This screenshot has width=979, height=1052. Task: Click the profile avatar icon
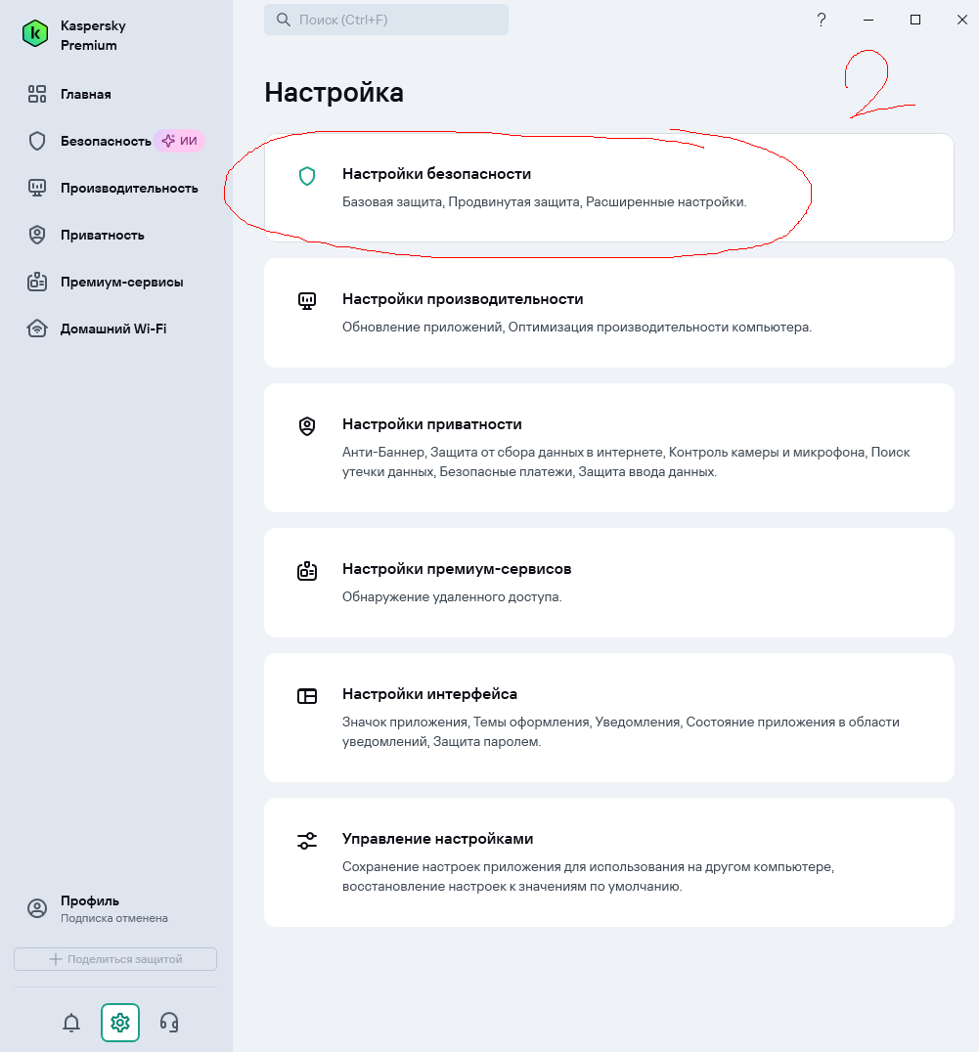click(37, 908)
